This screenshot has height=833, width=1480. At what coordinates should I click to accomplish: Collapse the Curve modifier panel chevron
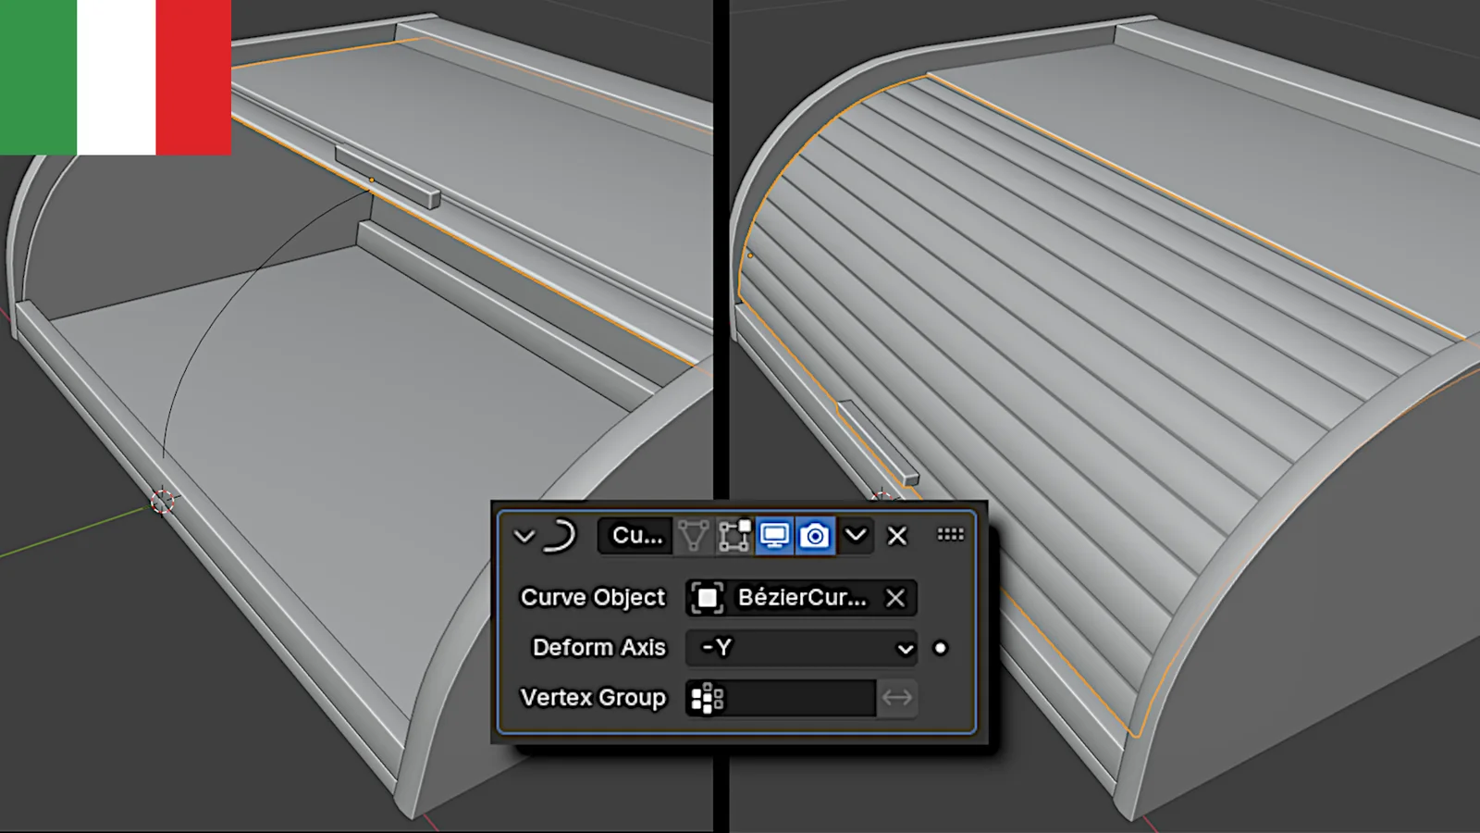(524, 536)
